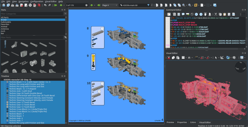Click the export PDF icon
248x127 pixels.
39,5
